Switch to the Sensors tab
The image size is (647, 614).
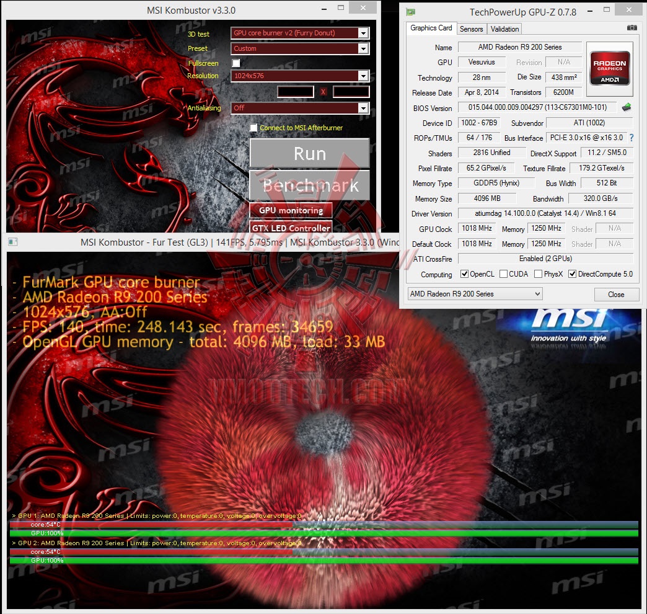(471, 29)
